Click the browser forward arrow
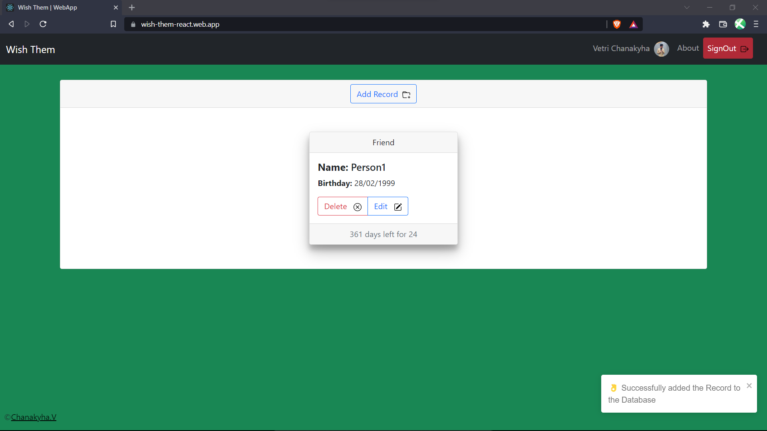 tap(27, 24)
